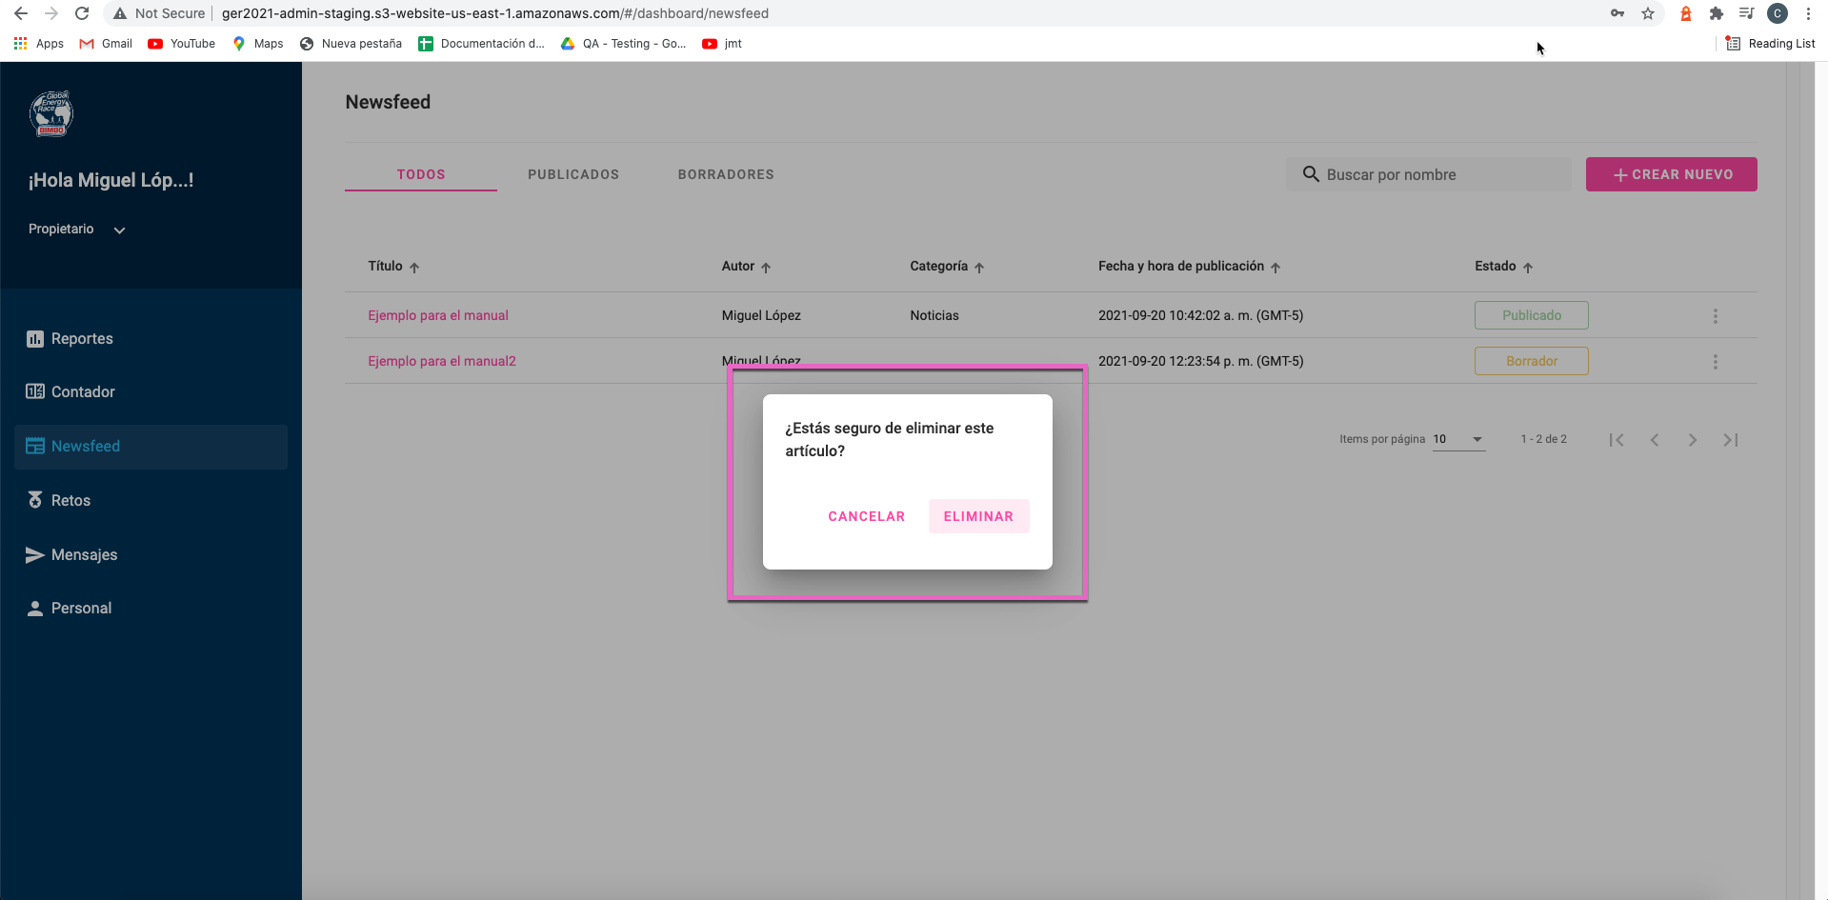Sort by Título column arrow
The height and width of the screenshot is (900, 1828).
[414, 268]
